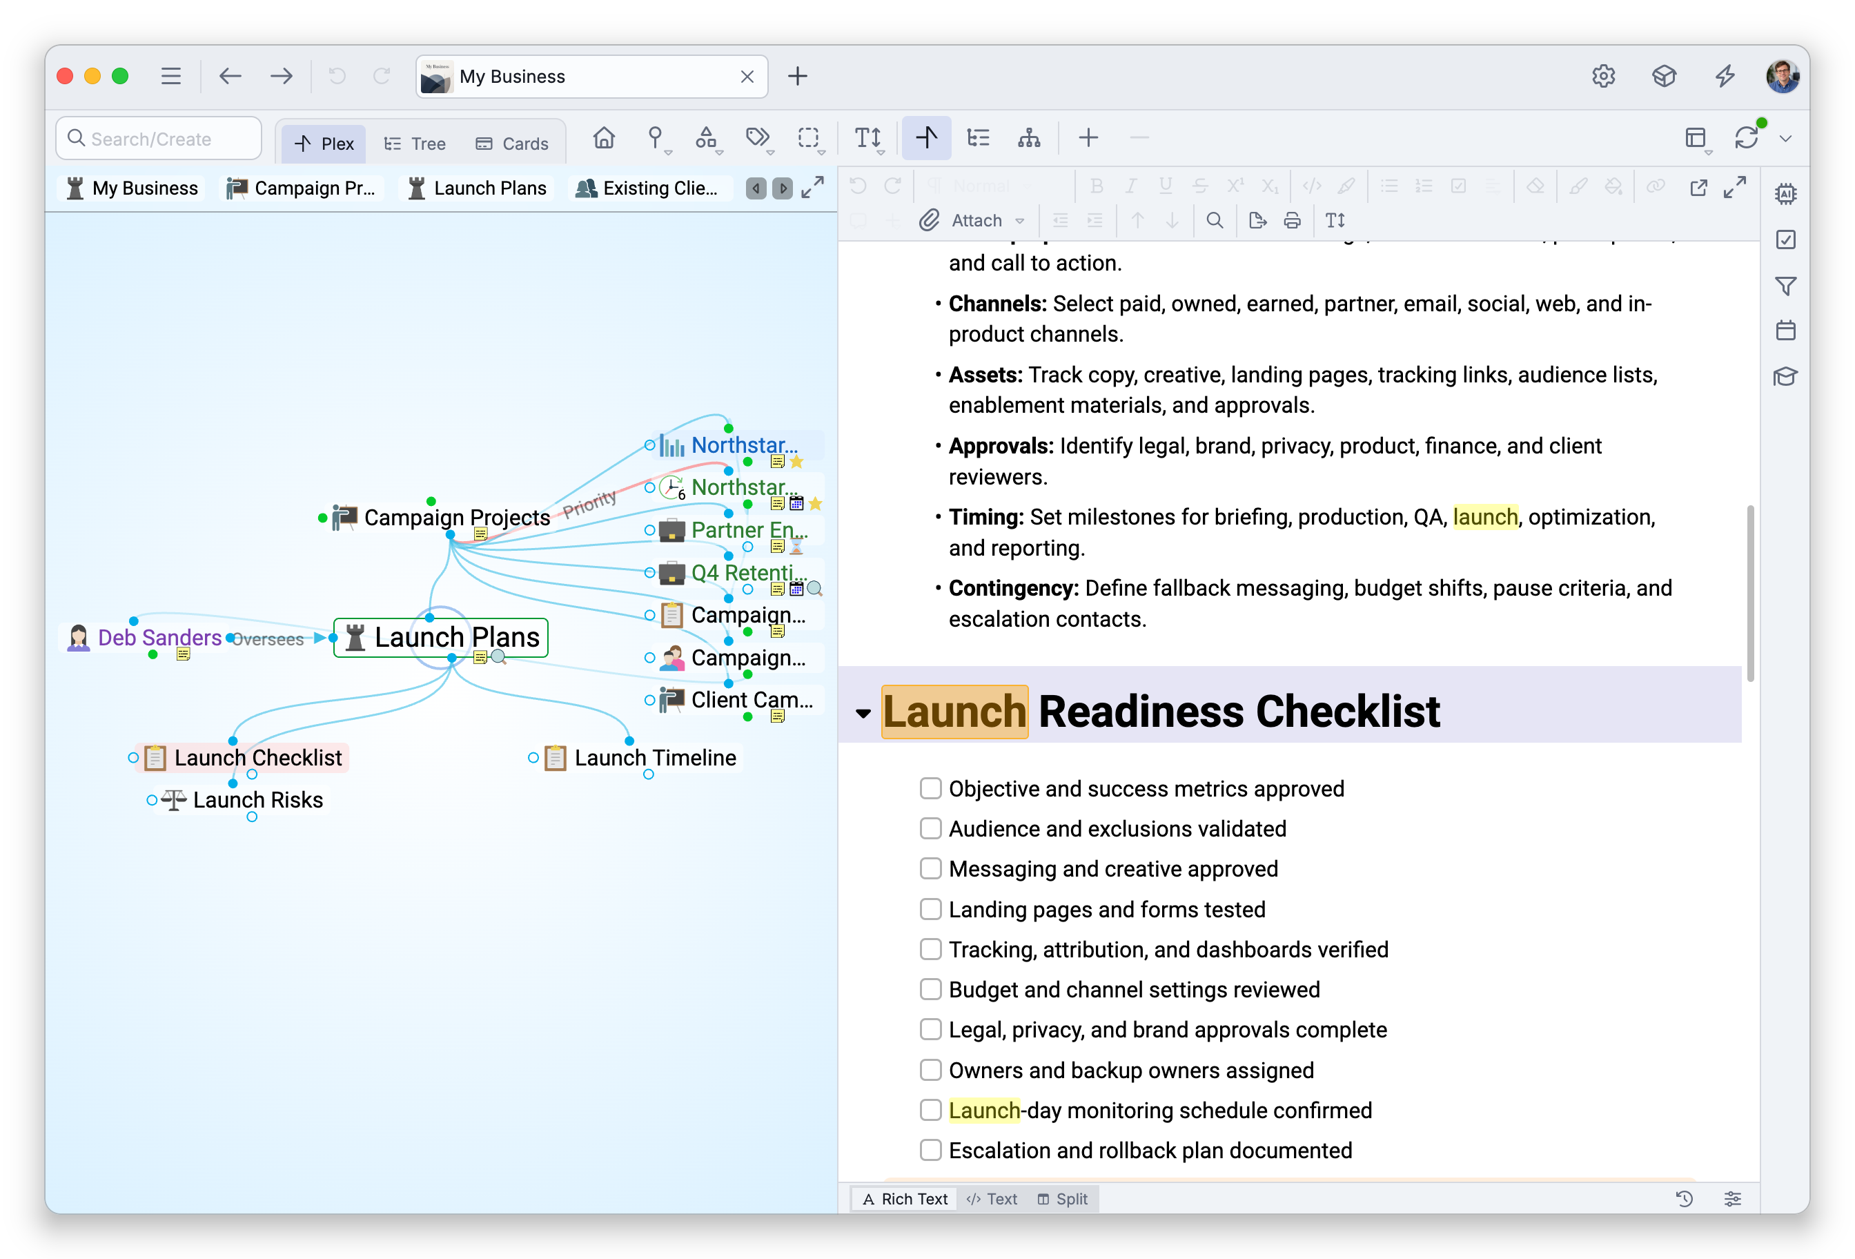The image size is (1855, 1259).
Task: Open the text size toolbar dropdown
Action: click(868, 138)
